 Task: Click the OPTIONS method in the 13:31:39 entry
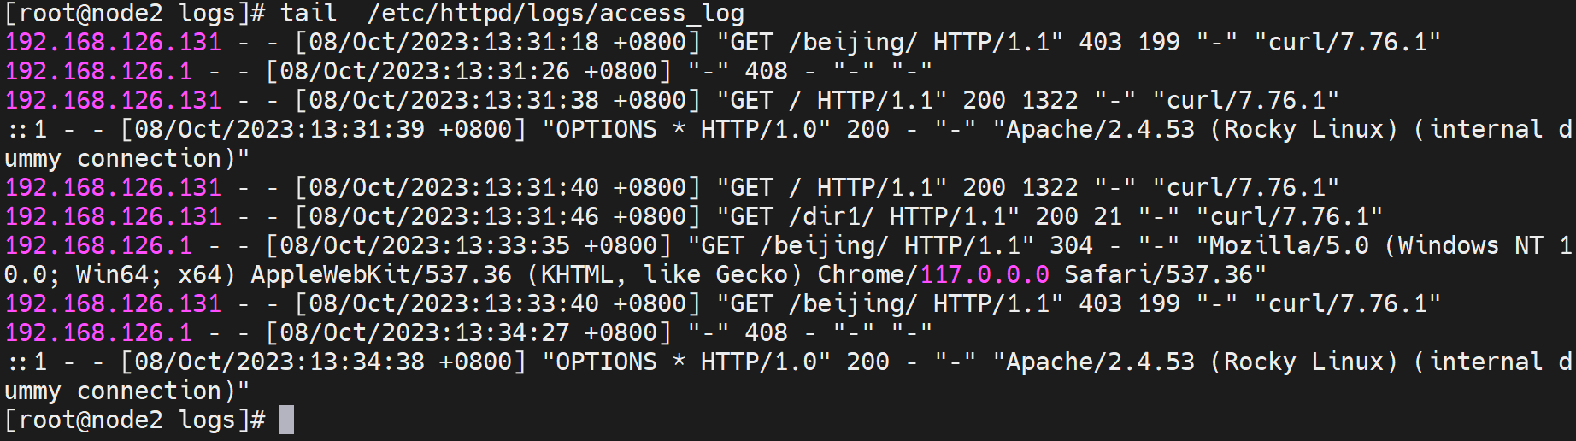pos(606,129)
